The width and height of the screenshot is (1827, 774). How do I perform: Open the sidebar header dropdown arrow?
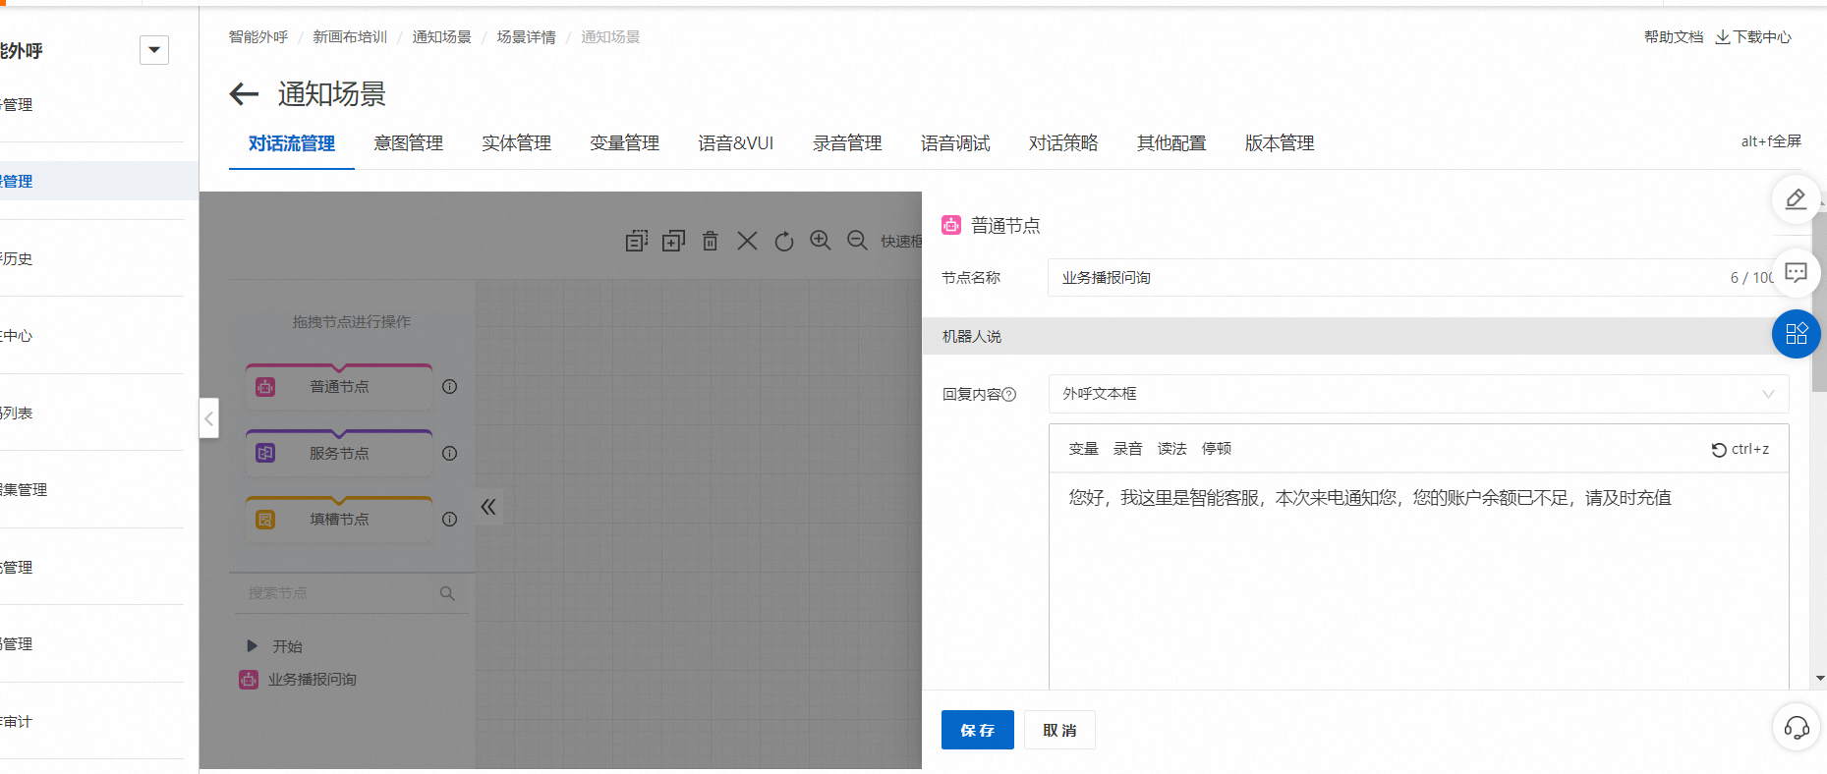tap(154, 50)
